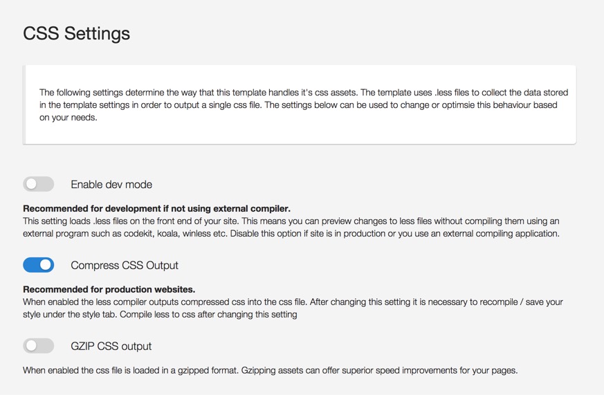Switch on GZIP CSS output toggle
This screenshot has height=395, width=604.
tap(38, 346)
